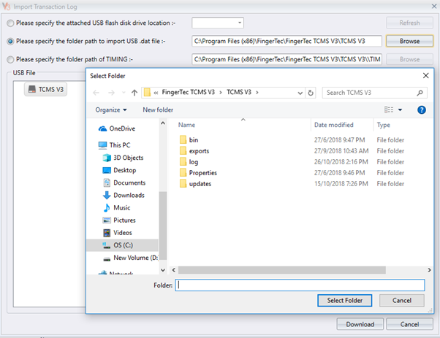440x338 pixels.
Task: Open the view options dropdown arrow
Action: click(x=400, y=110)
